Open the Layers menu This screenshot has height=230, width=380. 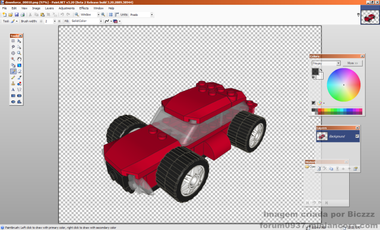[49, 8]
